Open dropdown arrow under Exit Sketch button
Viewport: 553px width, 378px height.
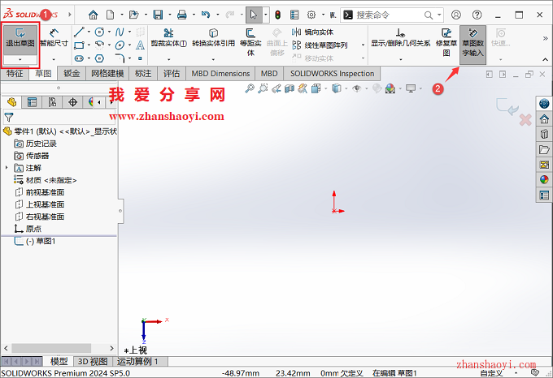[x=20, y=60]
